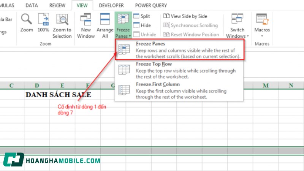Screen dimensions: 304x171
Task: Choose Freeze Top Row option
Action: [179, 70]
